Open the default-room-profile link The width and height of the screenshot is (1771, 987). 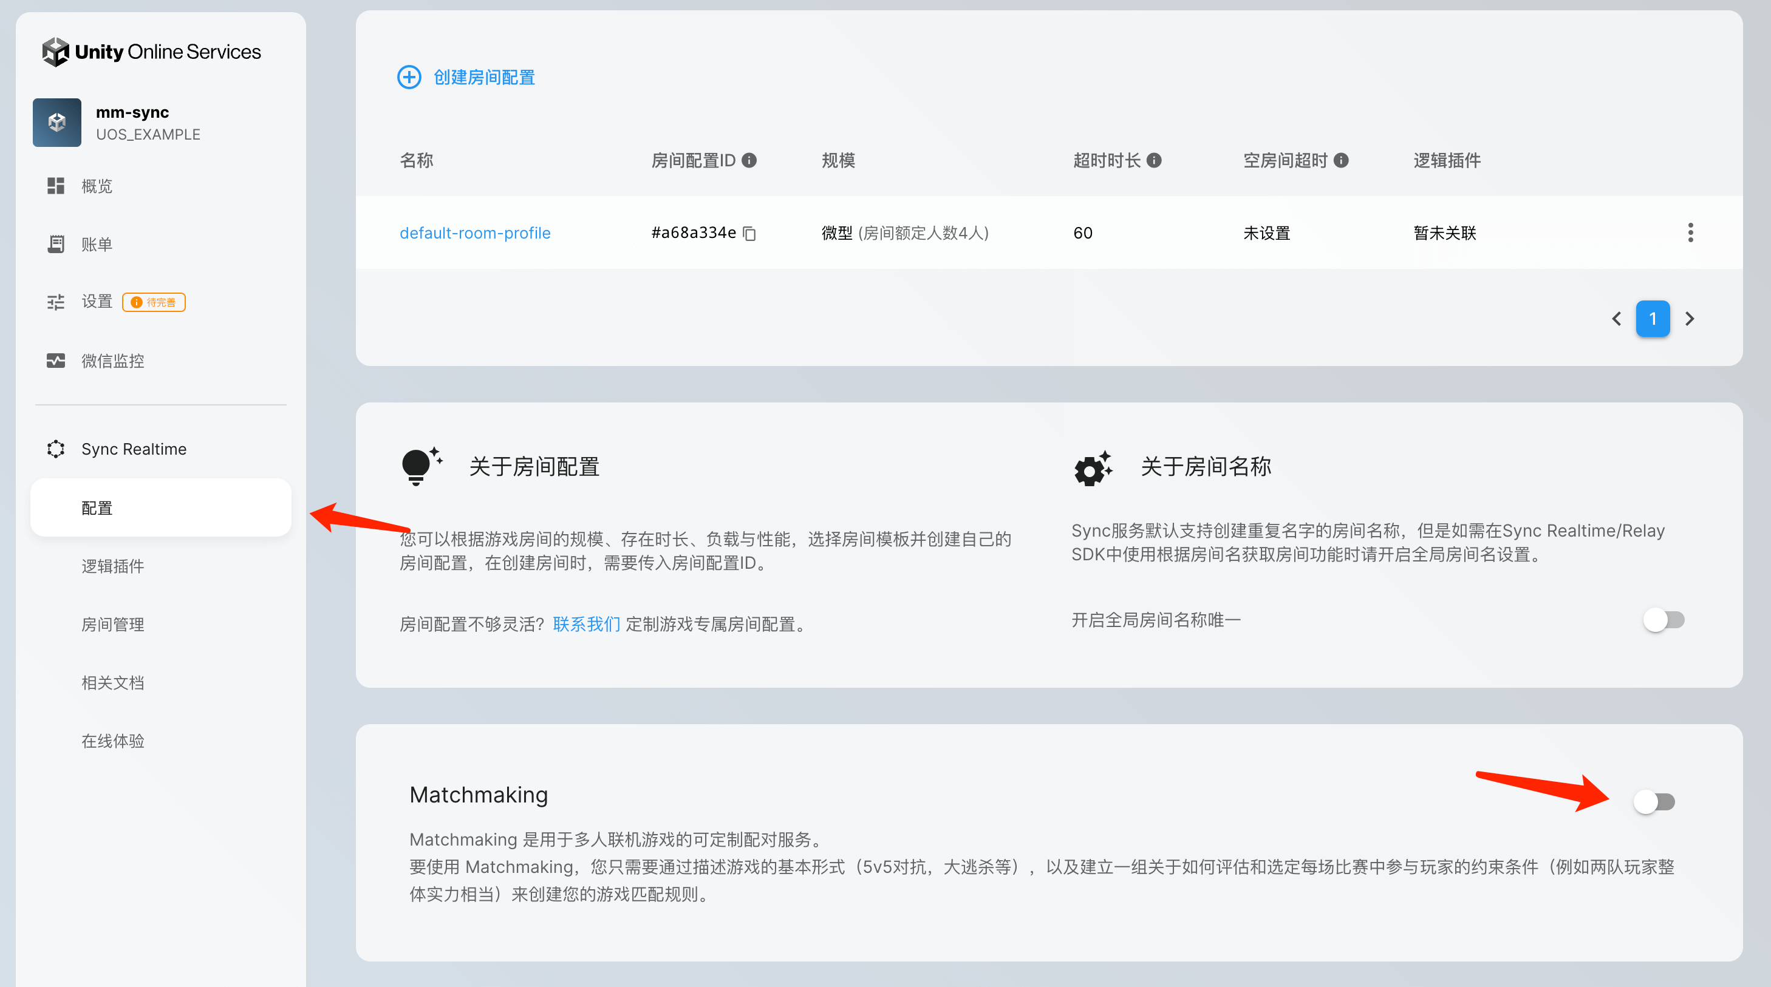click(475, 233)
